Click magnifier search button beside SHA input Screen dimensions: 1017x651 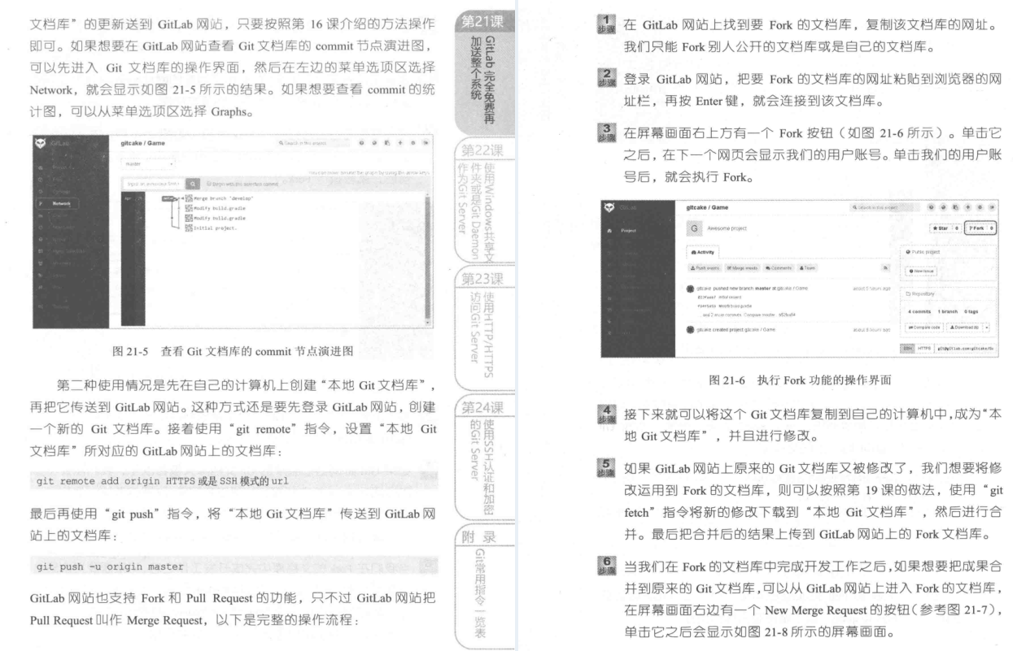click(193, 184)
